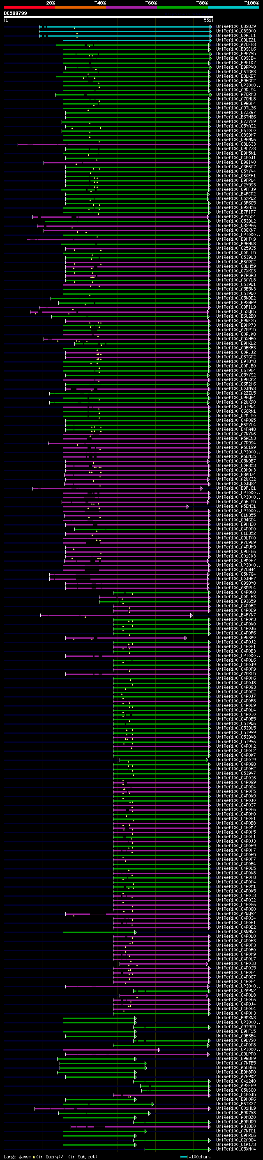Click the UniRef100_A5CBF6 label
The image size is (263, 1160).
236,1068
